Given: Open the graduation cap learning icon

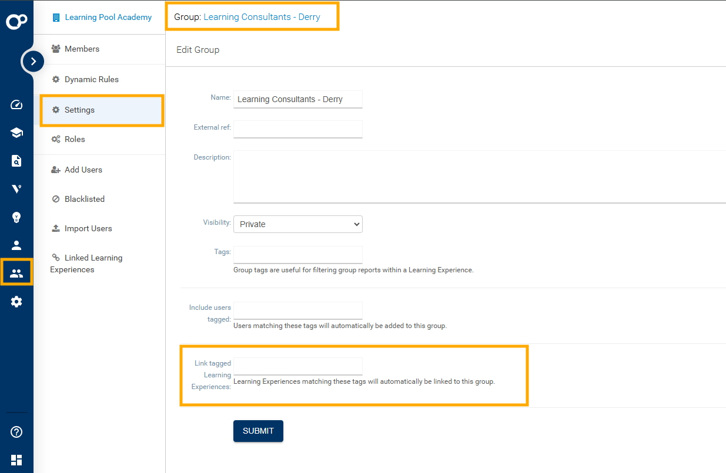Looking at the screenshot, I should (x=16, y=133).
